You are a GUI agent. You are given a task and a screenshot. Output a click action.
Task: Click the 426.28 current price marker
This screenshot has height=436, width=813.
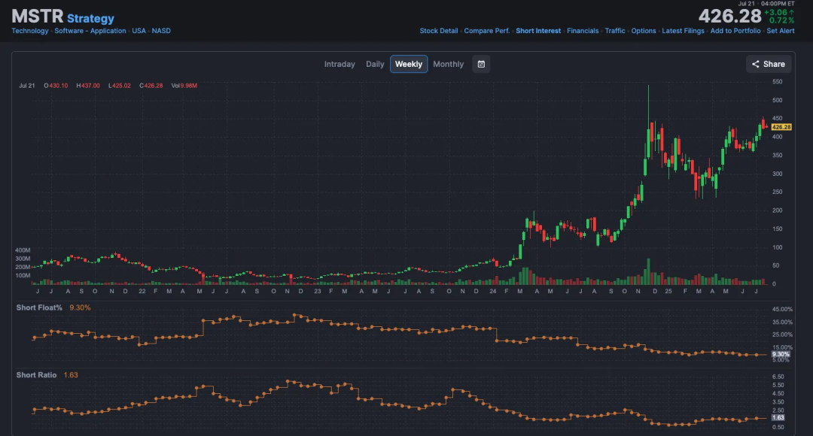coord(781,127)
